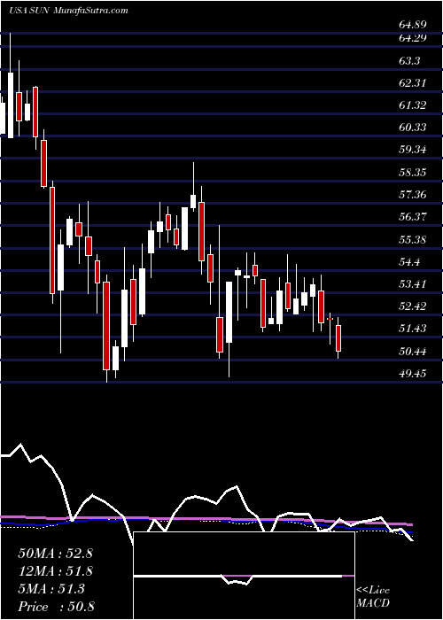Select the 64.89 price axis label
Image resolution: width=443 pixels, height=620 pixels.
[413, 25]
